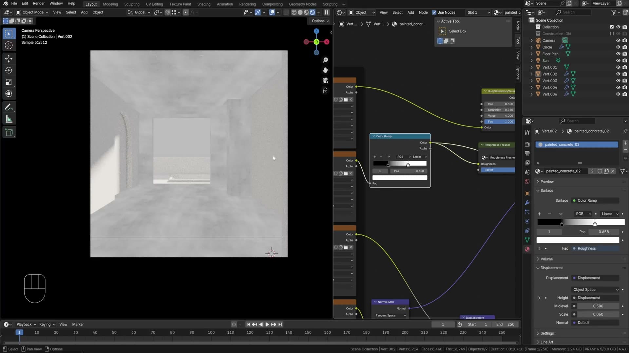Click the displacement Scale 0.060 slider
Viewport: 629px width, 353px height.
click(x=598, y=314)
